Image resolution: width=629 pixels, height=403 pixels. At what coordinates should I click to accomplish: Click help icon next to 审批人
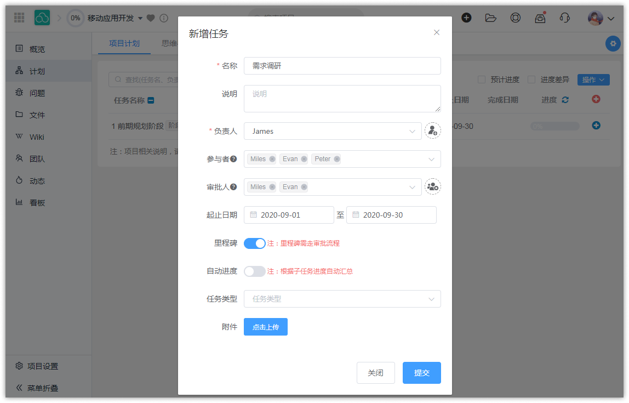(x=233, y=186)
